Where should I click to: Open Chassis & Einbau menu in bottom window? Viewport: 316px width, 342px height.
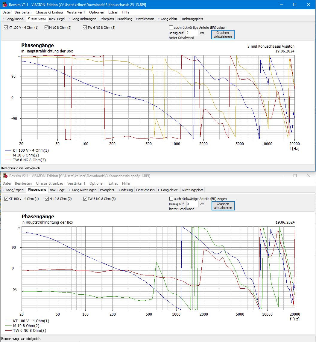(x=49, y=183)
